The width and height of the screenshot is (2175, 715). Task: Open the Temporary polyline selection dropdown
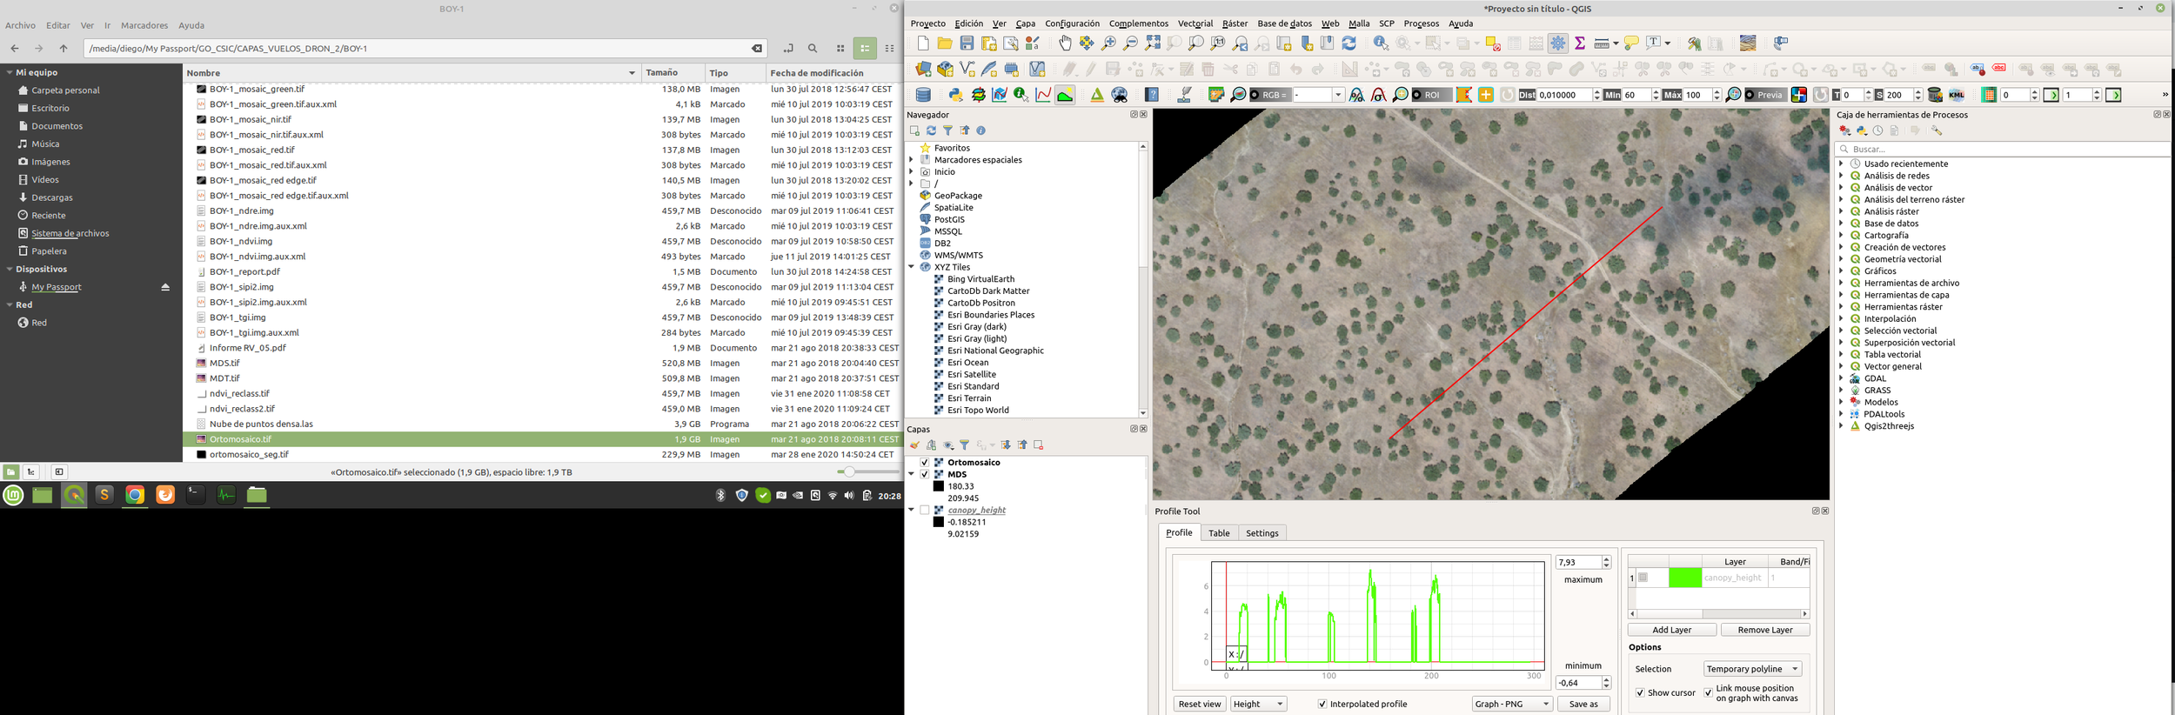coord(1752,669)
